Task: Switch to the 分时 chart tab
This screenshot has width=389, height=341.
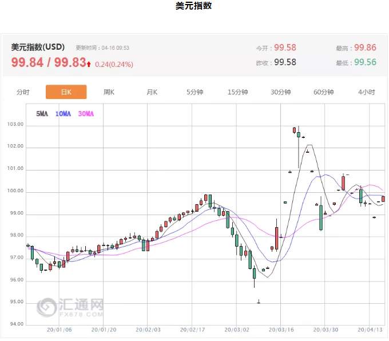Action: point(23,92)
